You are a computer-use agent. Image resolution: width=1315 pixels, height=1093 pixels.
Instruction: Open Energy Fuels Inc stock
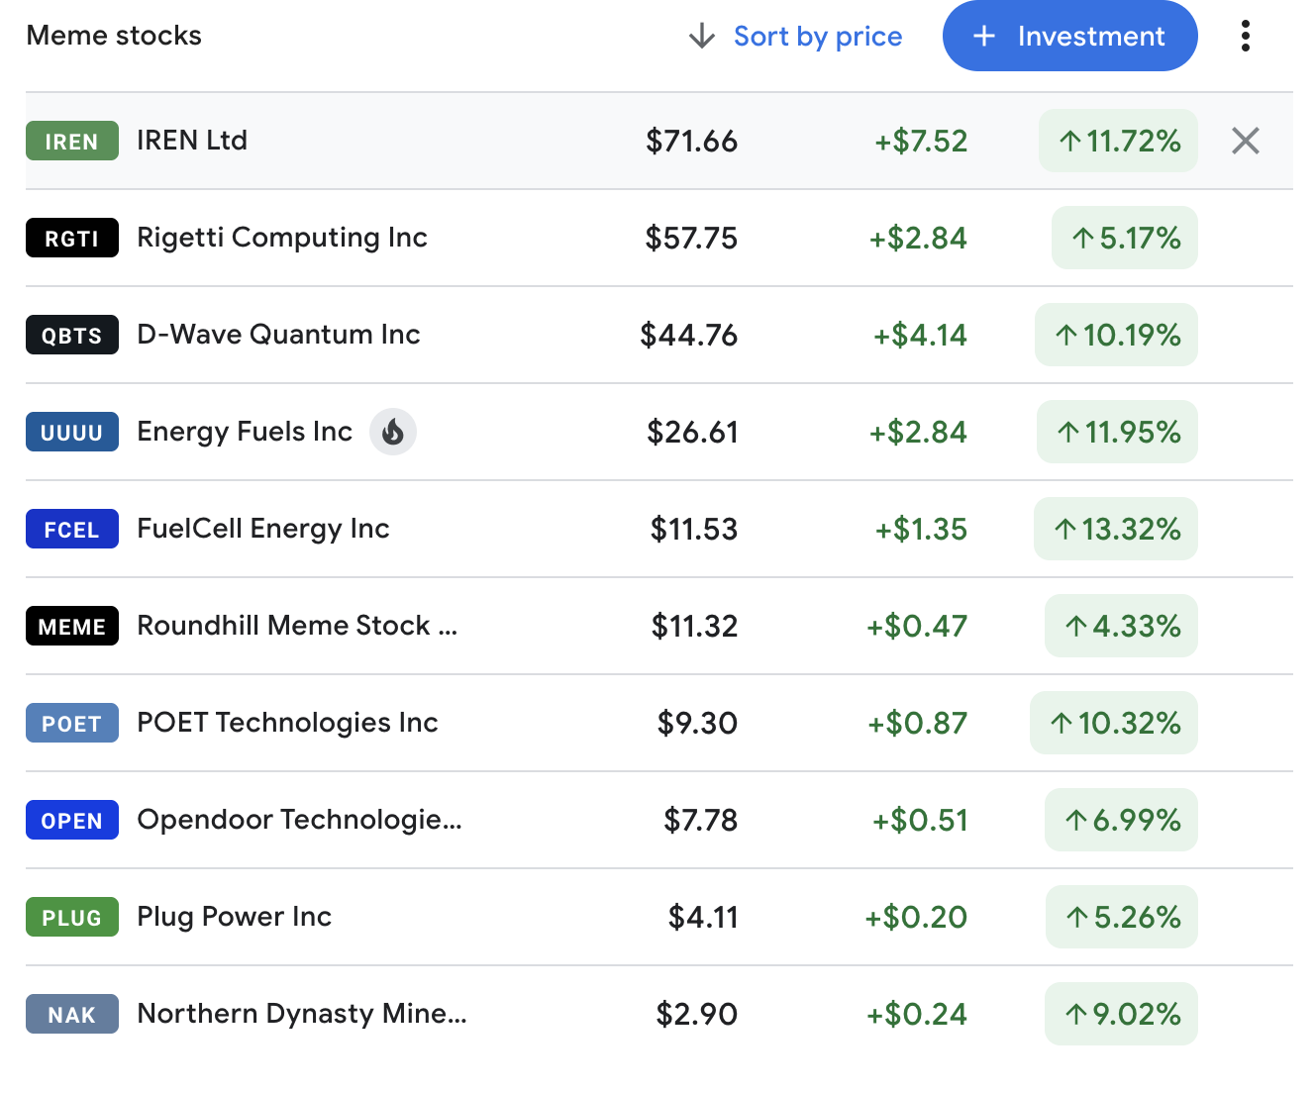(245, 432)
